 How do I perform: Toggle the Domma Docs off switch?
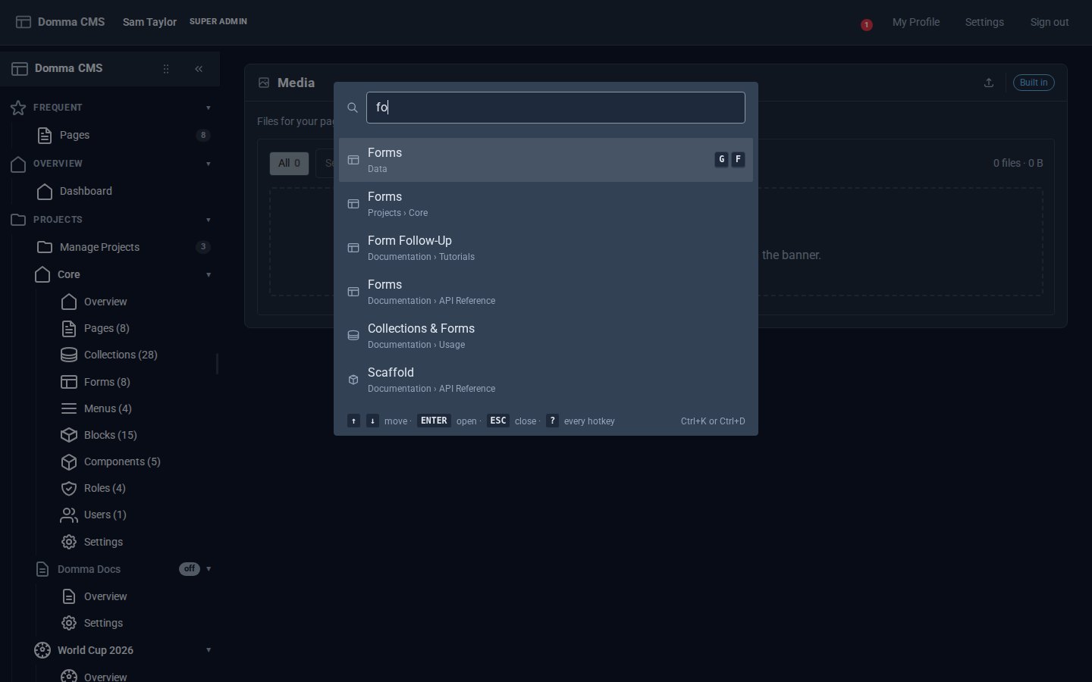190,569
